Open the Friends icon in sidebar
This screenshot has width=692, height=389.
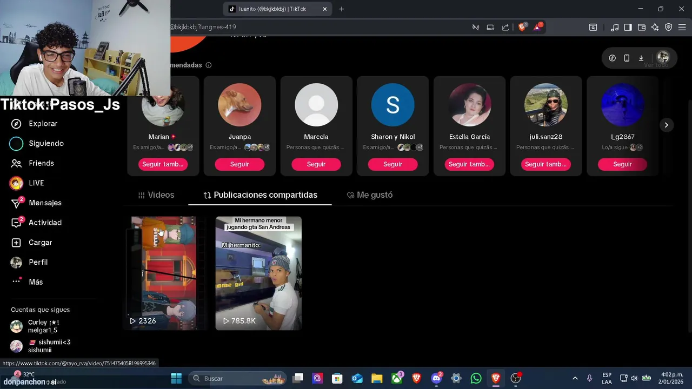coord(16,163)
